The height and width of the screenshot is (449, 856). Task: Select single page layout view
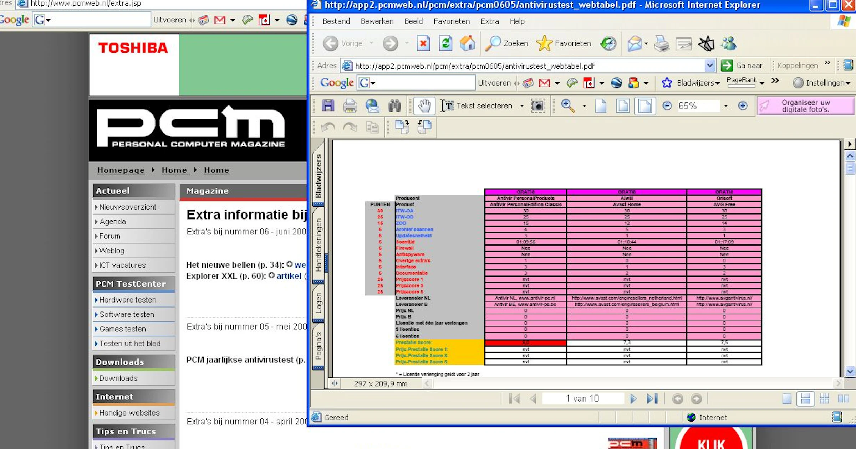coord(786,398)
